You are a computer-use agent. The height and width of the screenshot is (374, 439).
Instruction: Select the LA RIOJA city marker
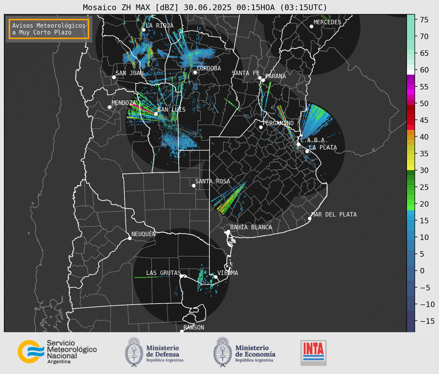(x=143, y=30)
